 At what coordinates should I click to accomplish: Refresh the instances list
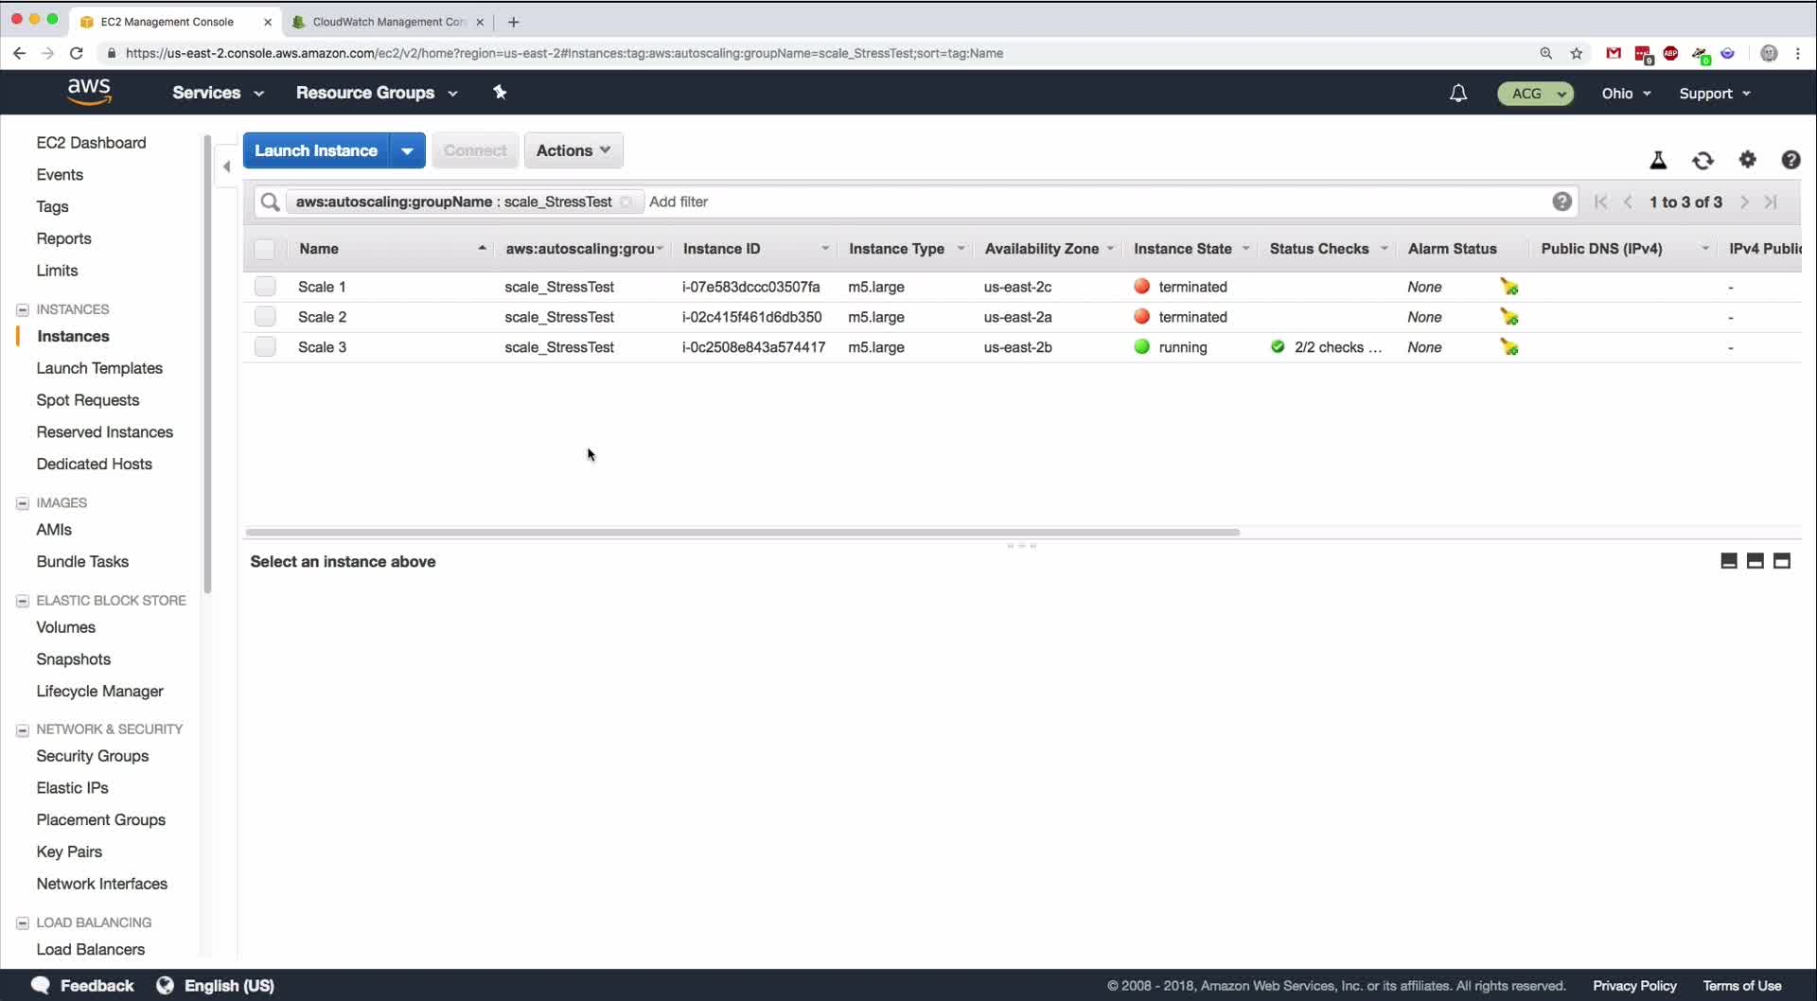click(1702, 160)
